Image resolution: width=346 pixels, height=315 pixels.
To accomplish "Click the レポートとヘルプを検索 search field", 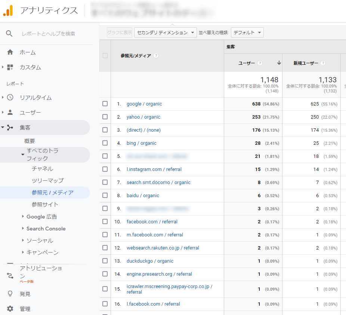I will 48,34.
